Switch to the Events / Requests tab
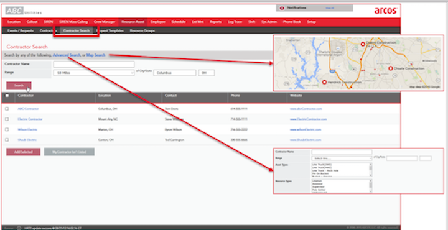Image resolution: width=448 pixels, height=230 pixels. (x=21, y=31)
